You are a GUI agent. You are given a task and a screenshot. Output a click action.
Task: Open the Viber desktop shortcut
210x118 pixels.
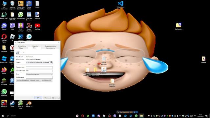point(12,26)
